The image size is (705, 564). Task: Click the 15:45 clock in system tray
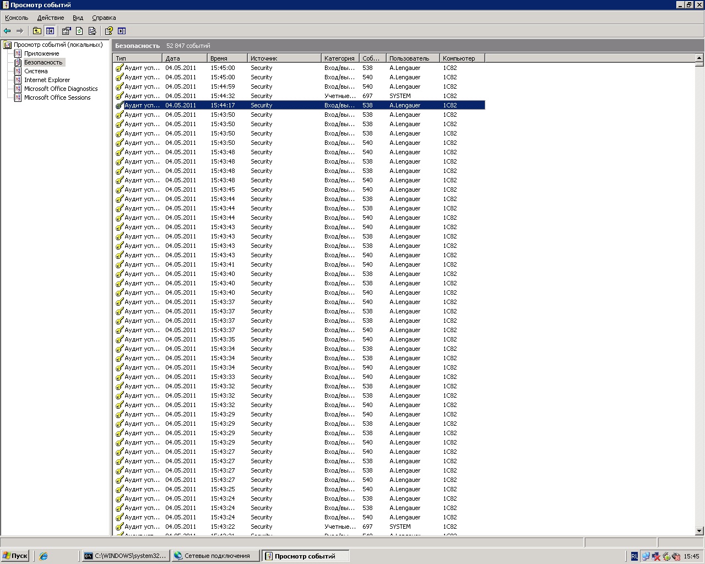coord(691,556)
